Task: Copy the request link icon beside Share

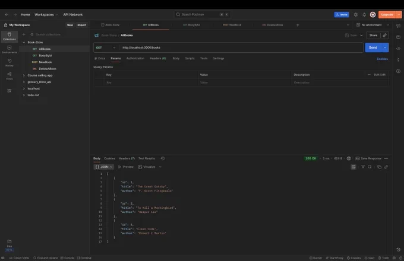Action: click(384, 35)
